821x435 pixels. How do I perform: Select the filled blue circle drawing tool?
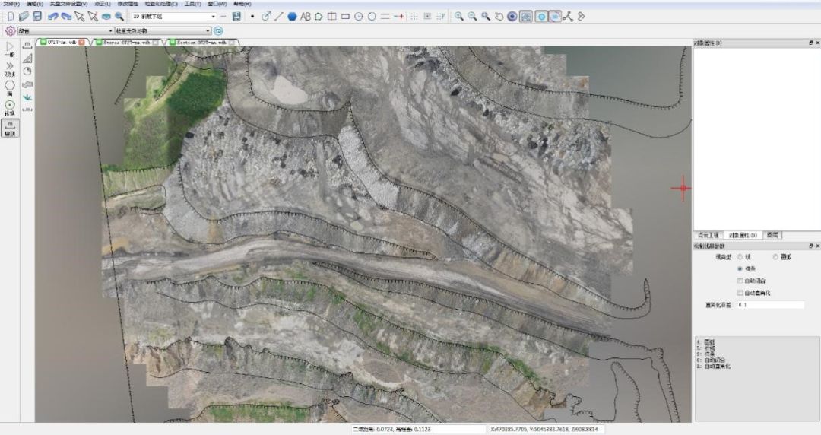(292, 16)
